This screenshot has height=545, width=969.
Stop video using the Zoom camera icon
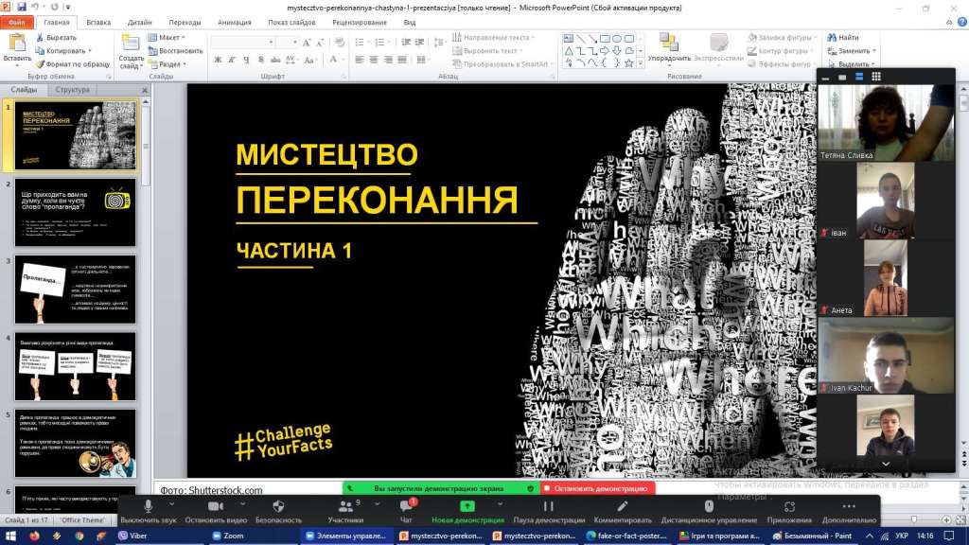pyautogui.click(x=215, y=507)
